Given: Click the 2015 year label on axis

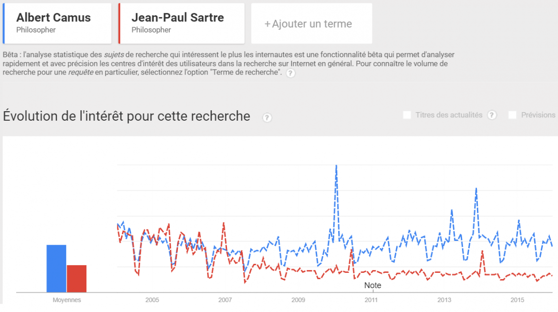Looking at the screenshot, I should click(517, 300).
